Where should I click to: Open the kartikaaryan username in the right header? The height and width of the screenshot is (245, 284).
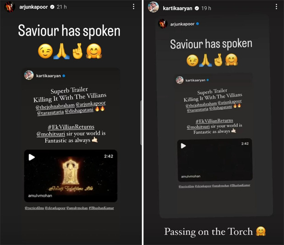click(177, 8)
